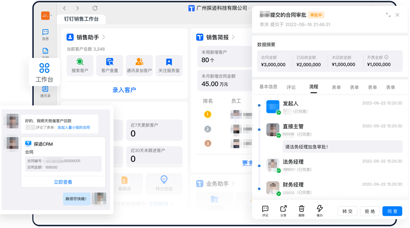Viewport: 410px width, 228px height.
Task: Select the 流程 tab
Action: coord(314,87)
